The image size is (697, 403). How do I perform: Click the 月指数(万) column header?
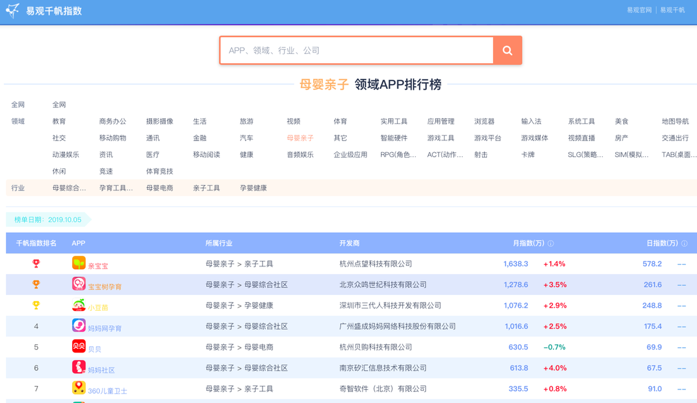[527, 243]
